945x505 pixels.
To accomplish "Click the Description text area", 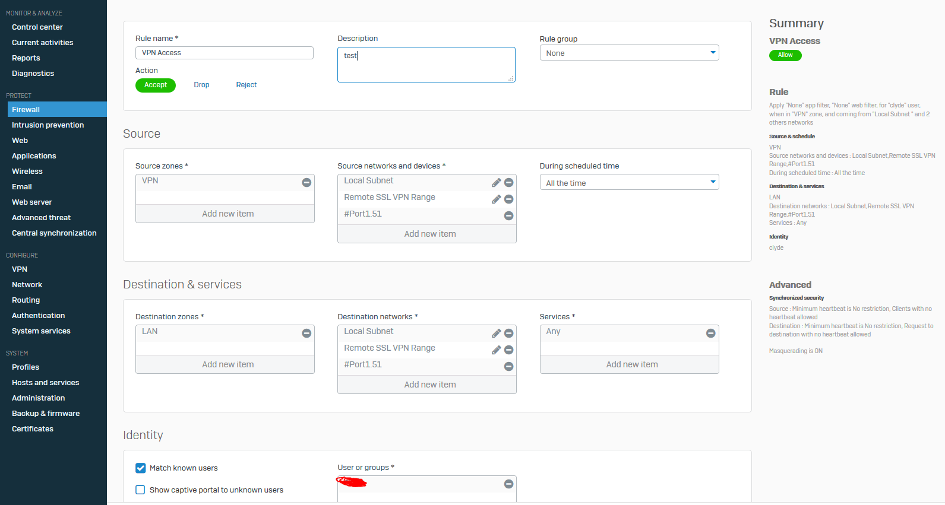I will [426, 65].
